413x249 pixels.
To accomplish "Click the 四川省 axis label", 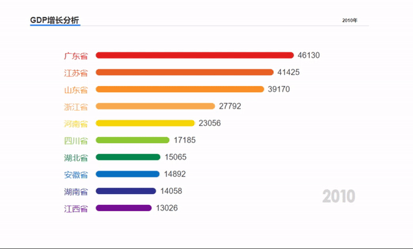I will tap(76, 141).
